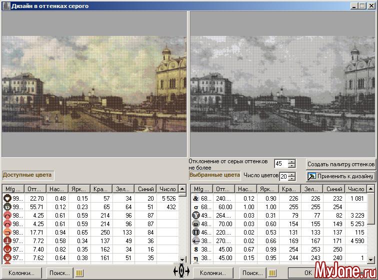This screenshot has height=280, width=378.
Task: Click the yellow column icon beside left Поиск
Action: tap(79, 273)
